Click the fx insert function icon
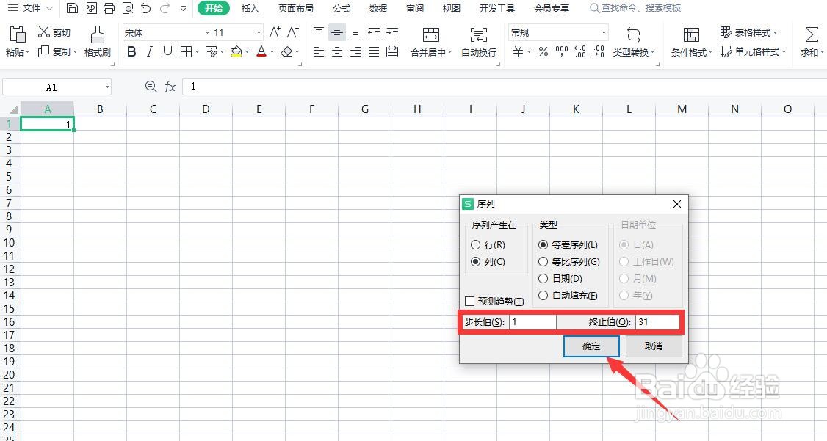827x441 pixels. (170, 87)
